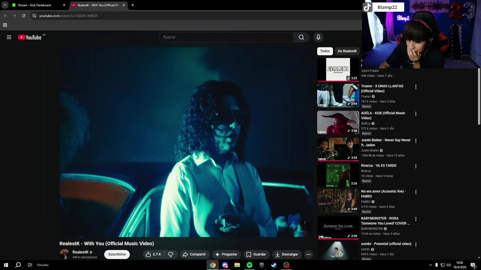481x270 pixels.
Task: Open Steam from the Windows taskbar
Action: click(x=274, y=265)
